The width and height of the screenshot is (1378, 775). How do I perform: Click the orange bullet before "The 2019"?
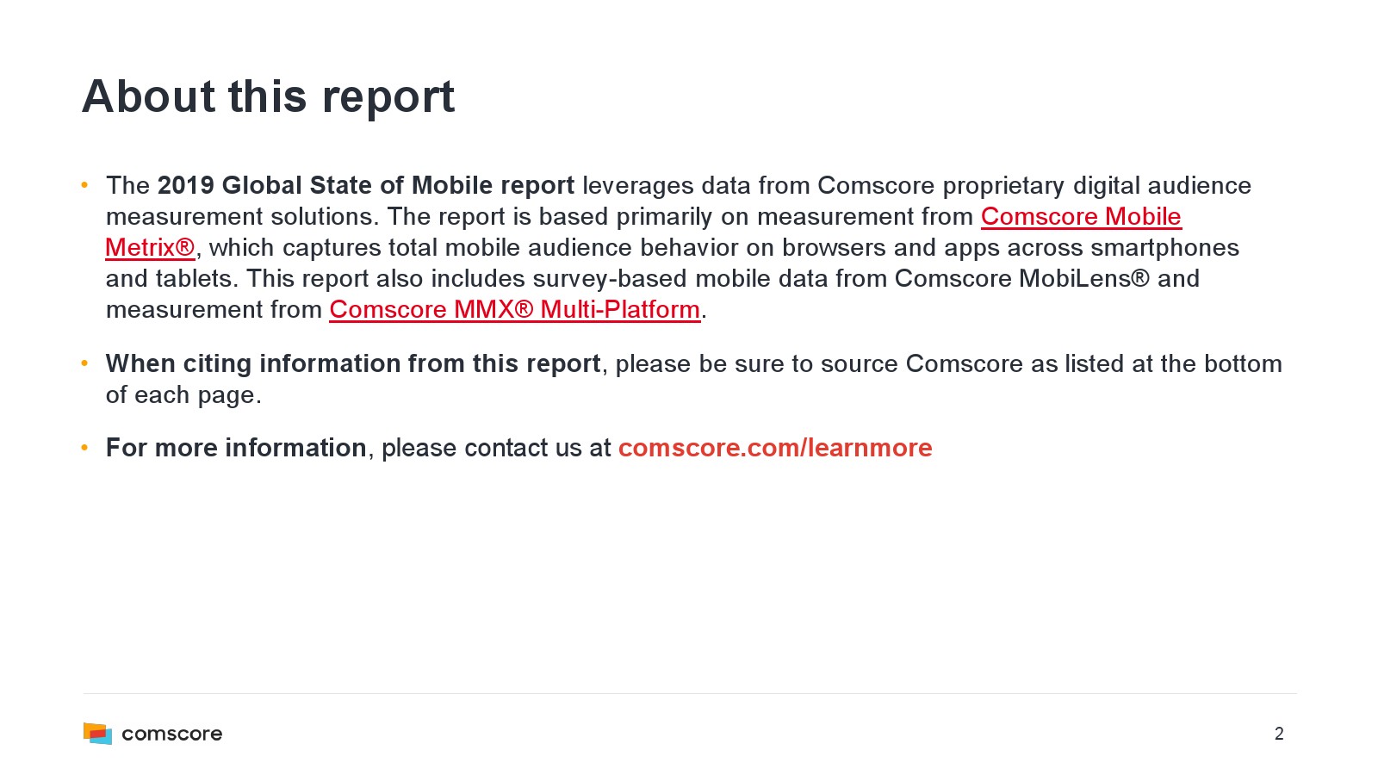click(x=85, y=185)
